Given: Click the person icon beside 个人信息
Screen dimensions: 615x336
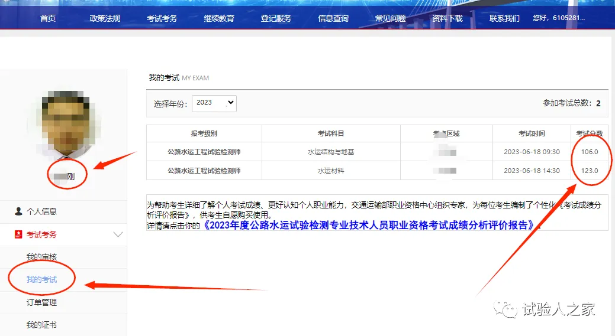Looking at the screenshot, I should (18, 211).
